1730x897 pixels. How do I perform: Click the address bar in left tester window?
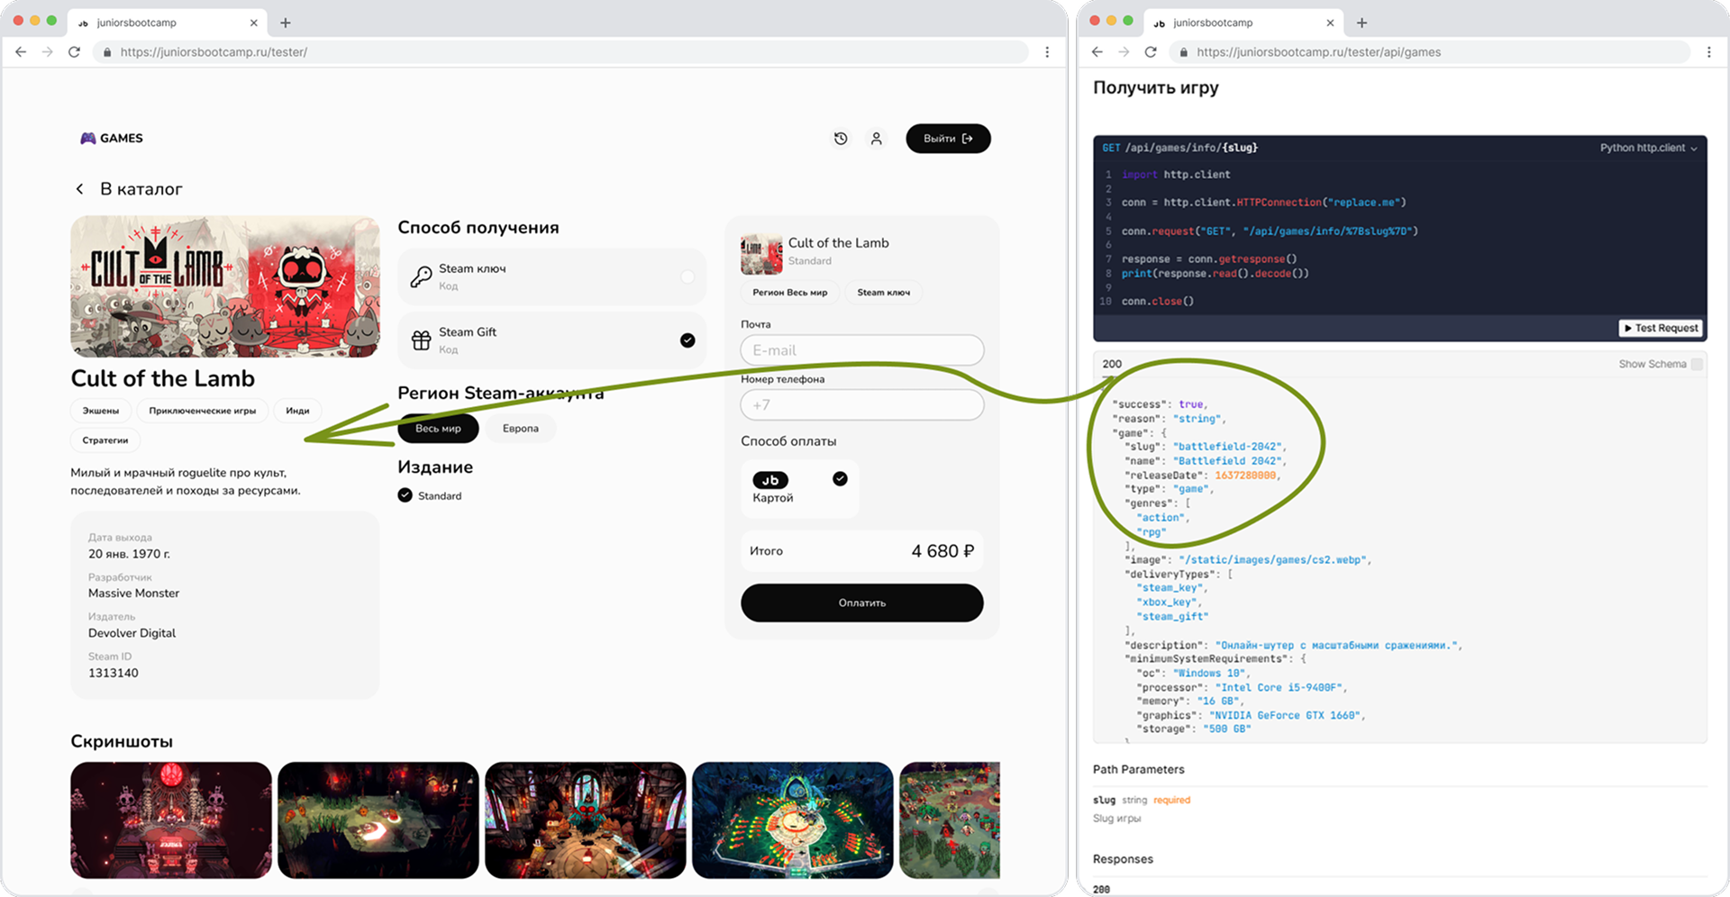(x=560, y=52)
